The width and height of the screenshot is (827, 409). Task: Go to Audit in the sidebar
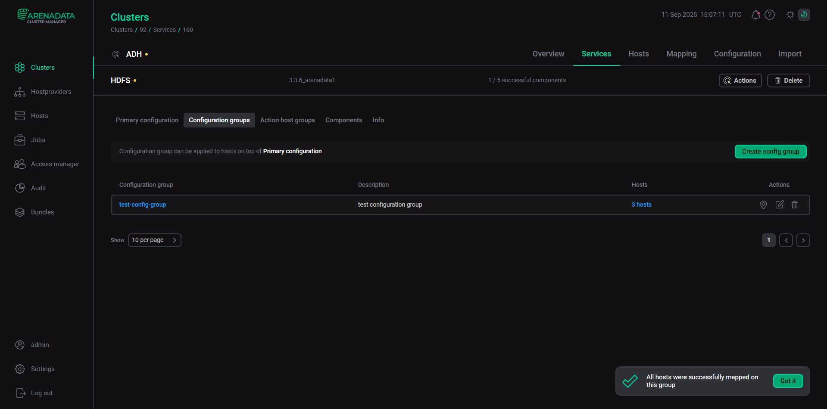tap(38, 188)
